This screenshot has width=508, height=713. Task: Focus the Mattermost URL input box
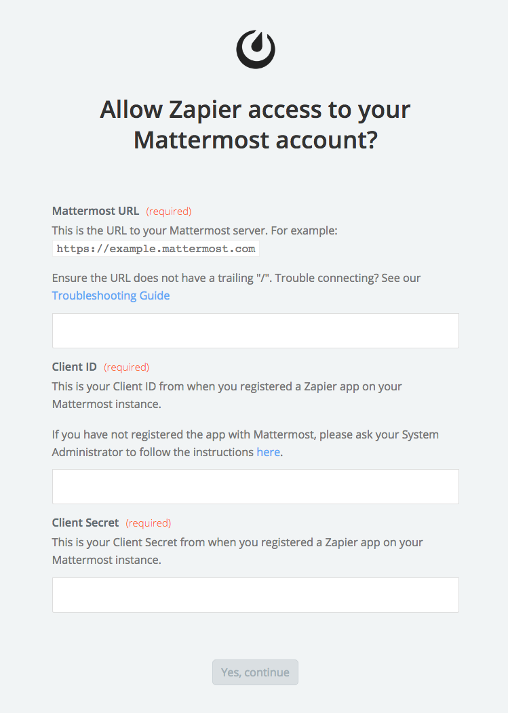pos(256,331)
